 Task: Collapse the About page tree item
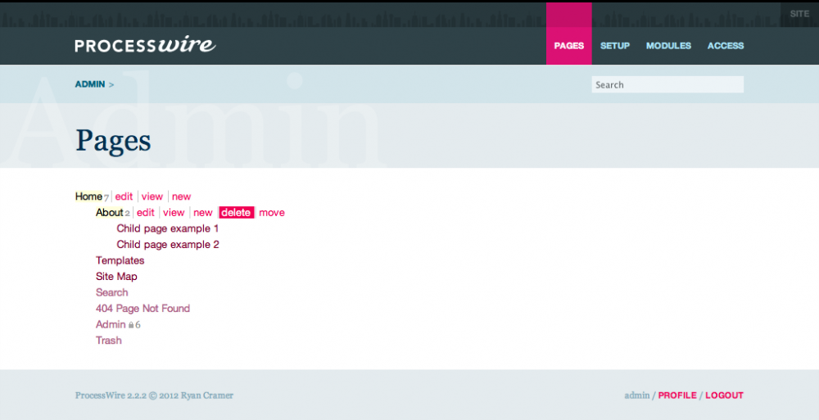(109, 213)
